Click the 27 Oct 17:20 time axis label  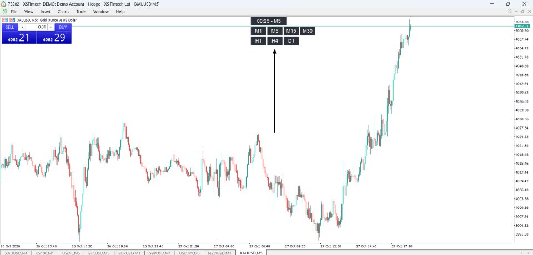pos(403,246)
